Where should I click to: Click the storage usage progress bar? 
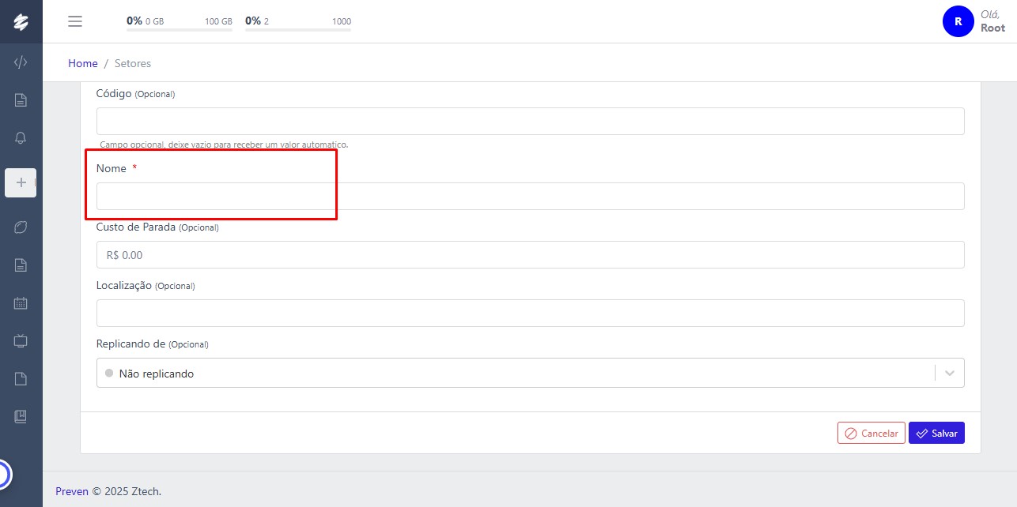pyautogui.click(x=180, y=30)
